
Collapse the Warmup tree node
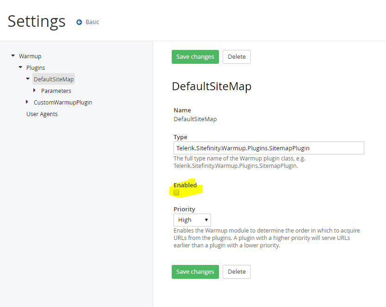(x=13, y=56)
